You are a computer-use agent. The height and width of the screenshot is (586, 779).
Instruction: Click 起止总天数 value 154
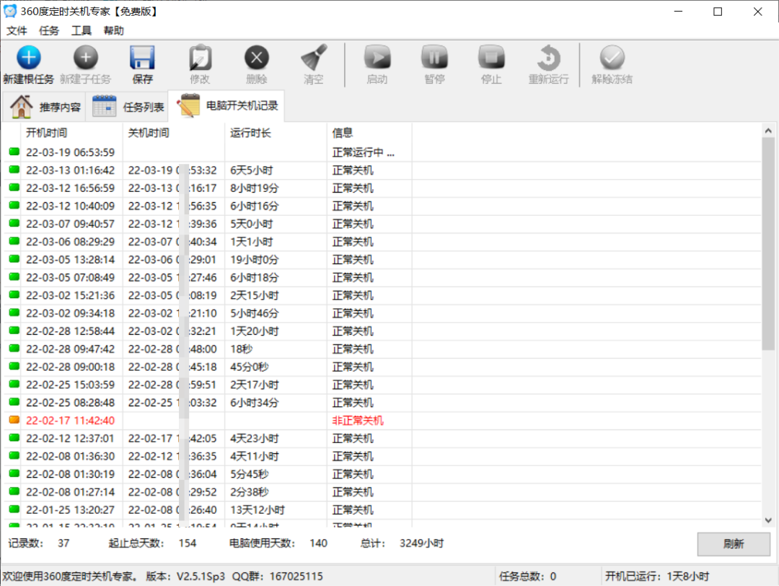click(188, 543)
